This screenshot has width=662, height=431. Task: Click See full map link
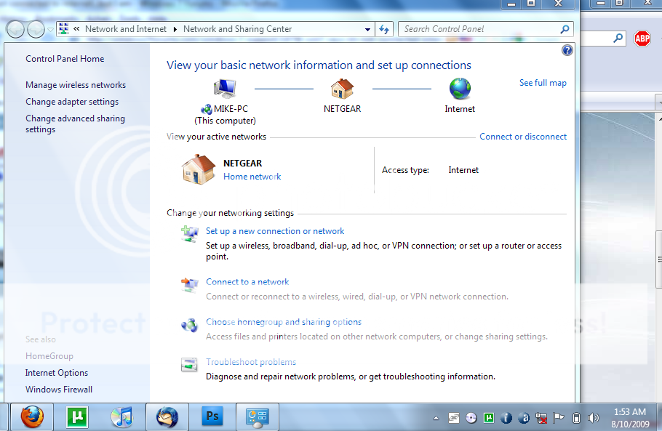[x=543, y=83]
